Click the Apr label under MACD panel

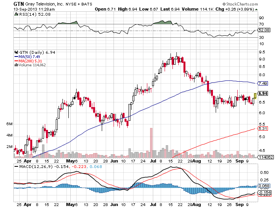tap(27, 205)
